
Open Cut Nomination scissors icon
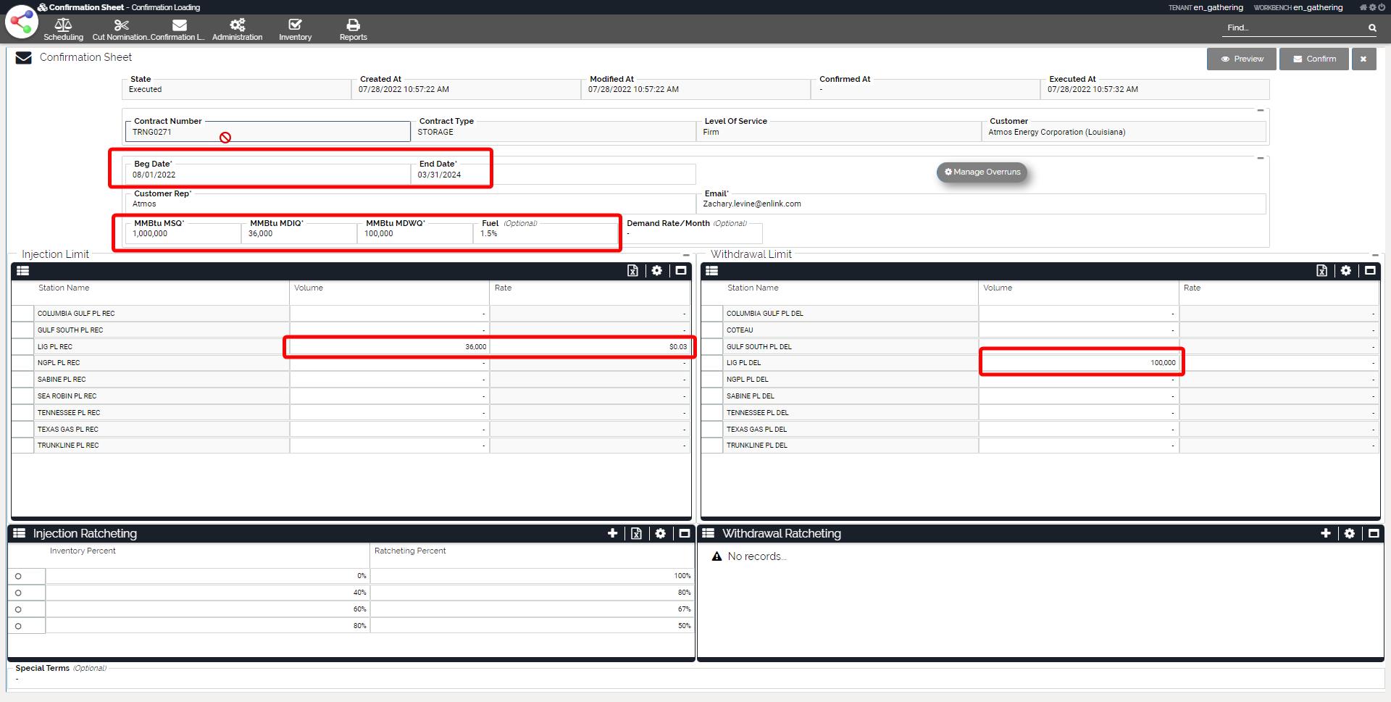tap(121, 26)
